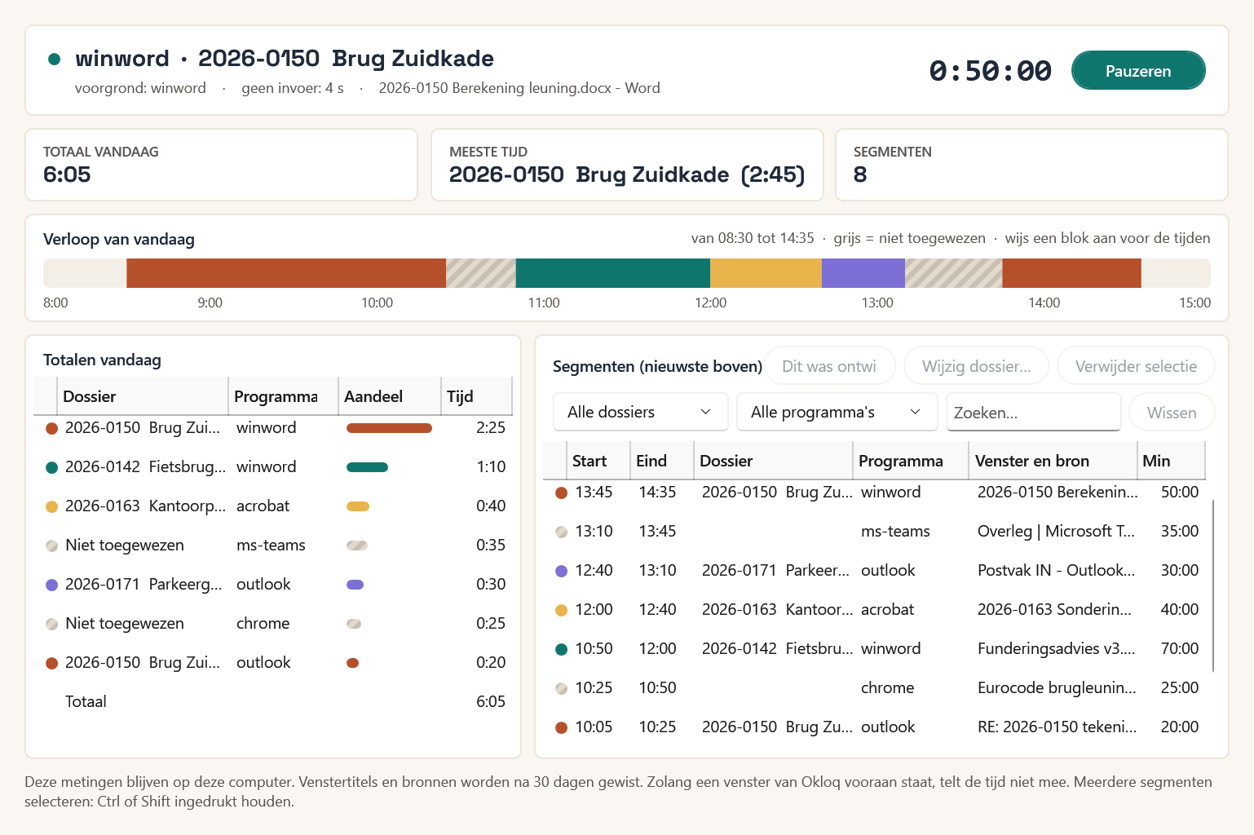
Task: Select the teal block in today's timeline
Action: tap(612, 273)
